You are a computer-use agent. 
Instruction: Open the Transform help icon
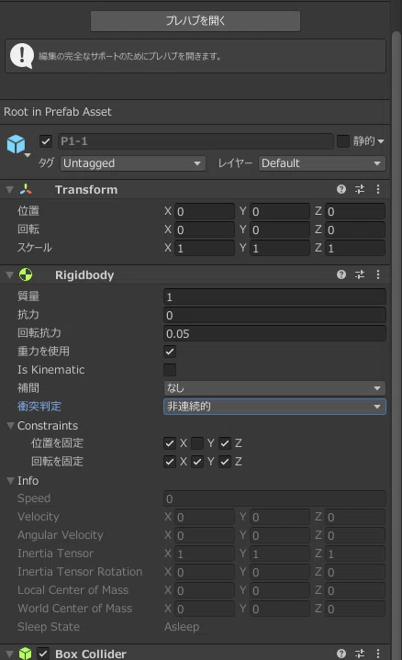coord(341,189)
